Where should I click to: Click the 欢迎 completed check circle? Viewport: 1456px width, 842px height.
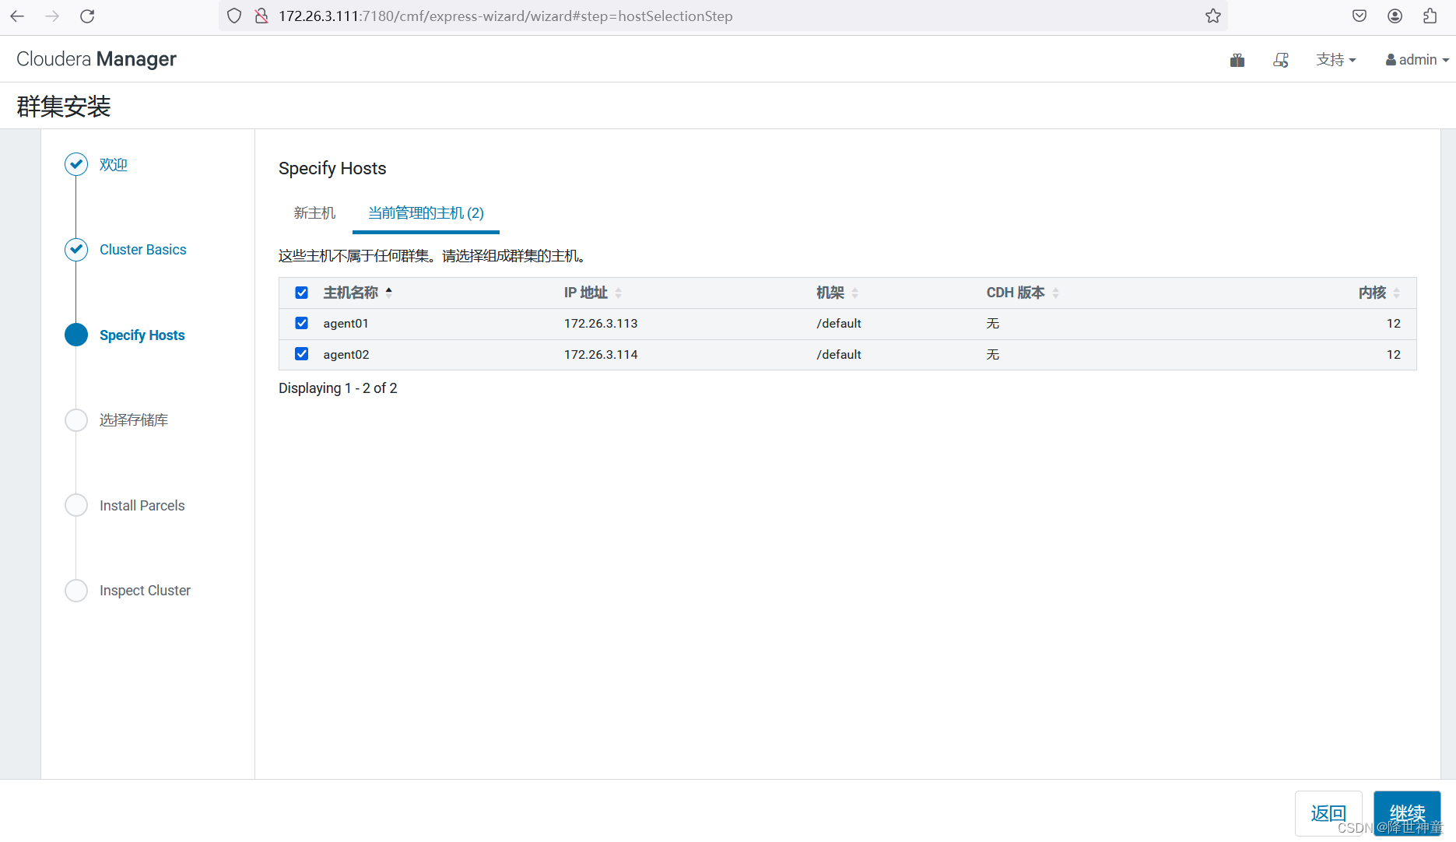click(76, 164)
